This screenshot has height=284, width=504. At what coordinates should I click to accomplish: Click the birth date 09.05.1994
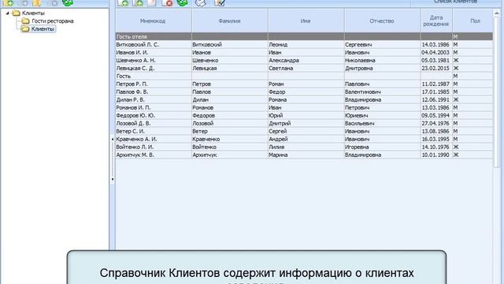tap(435, 116)
